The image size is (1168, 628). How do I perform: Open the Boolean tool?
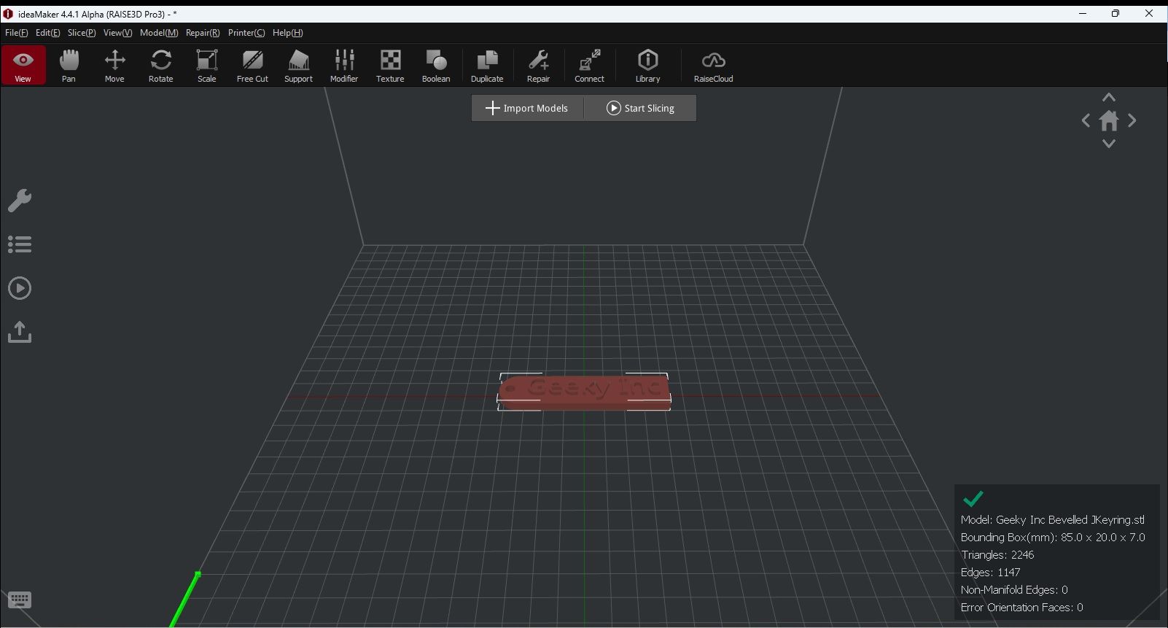pyautogui.click(x=436, y=65)
